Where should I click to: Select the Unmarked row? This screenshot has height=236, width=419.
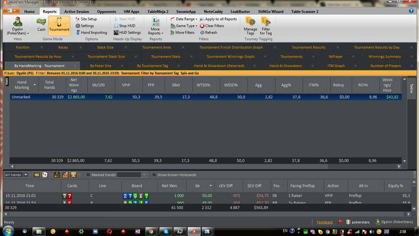[206, 97]
